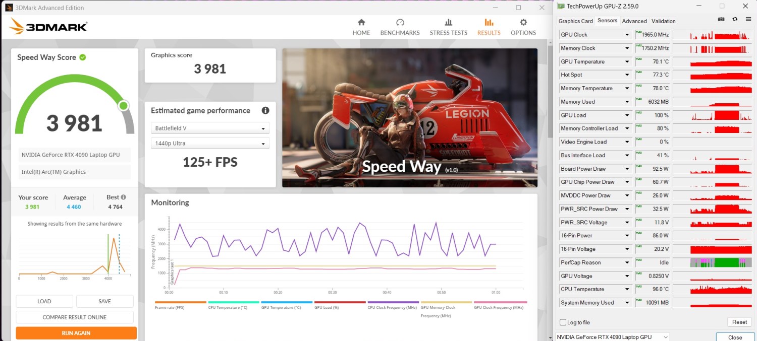
Task: Open the 1440p Ultra resolution dropdown
Action: 210,144
